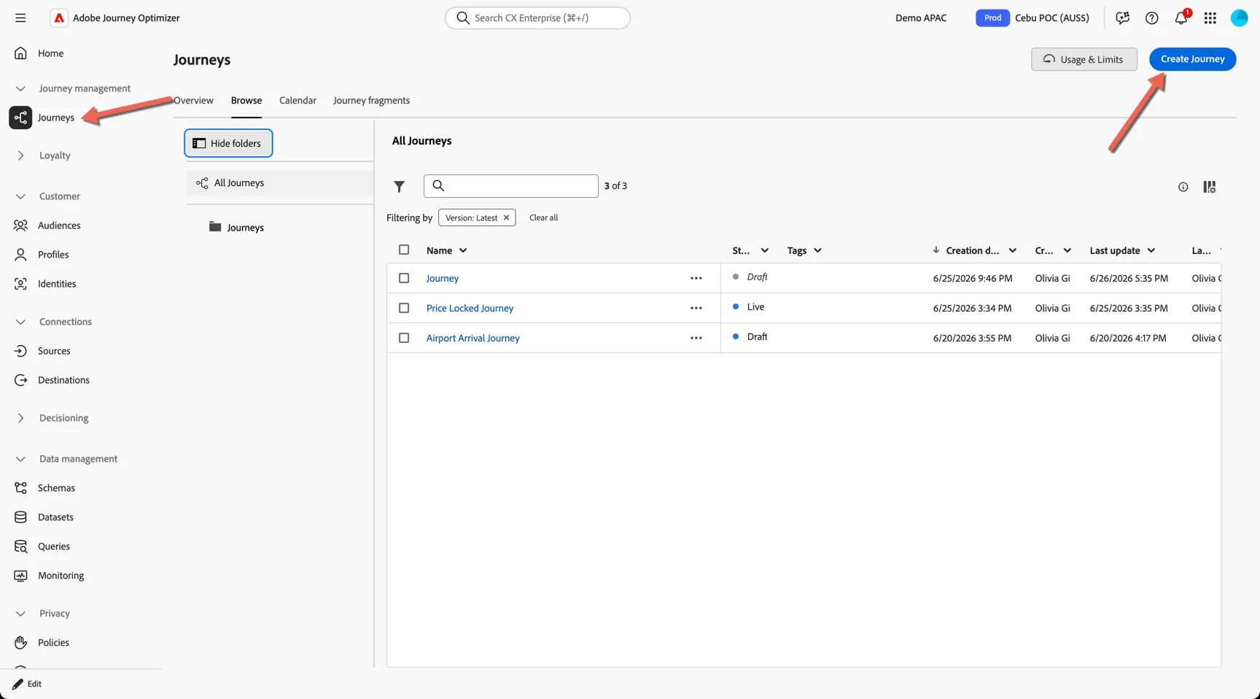Open the hamburger navigation menu icon
1260x699 pixels.
pos(20,18)
